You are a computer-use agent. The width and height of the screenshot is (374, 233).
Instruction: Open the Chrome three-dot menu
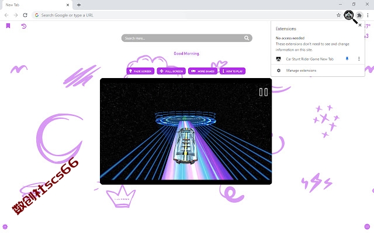click(x=368, y=16)
